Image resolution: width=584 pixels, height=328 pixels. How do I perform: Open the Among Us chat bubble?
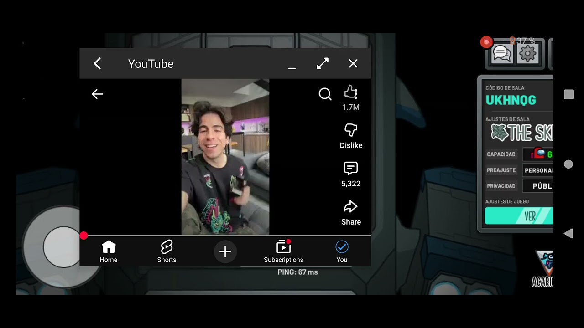pyautogui.click(x=502, y=54)
